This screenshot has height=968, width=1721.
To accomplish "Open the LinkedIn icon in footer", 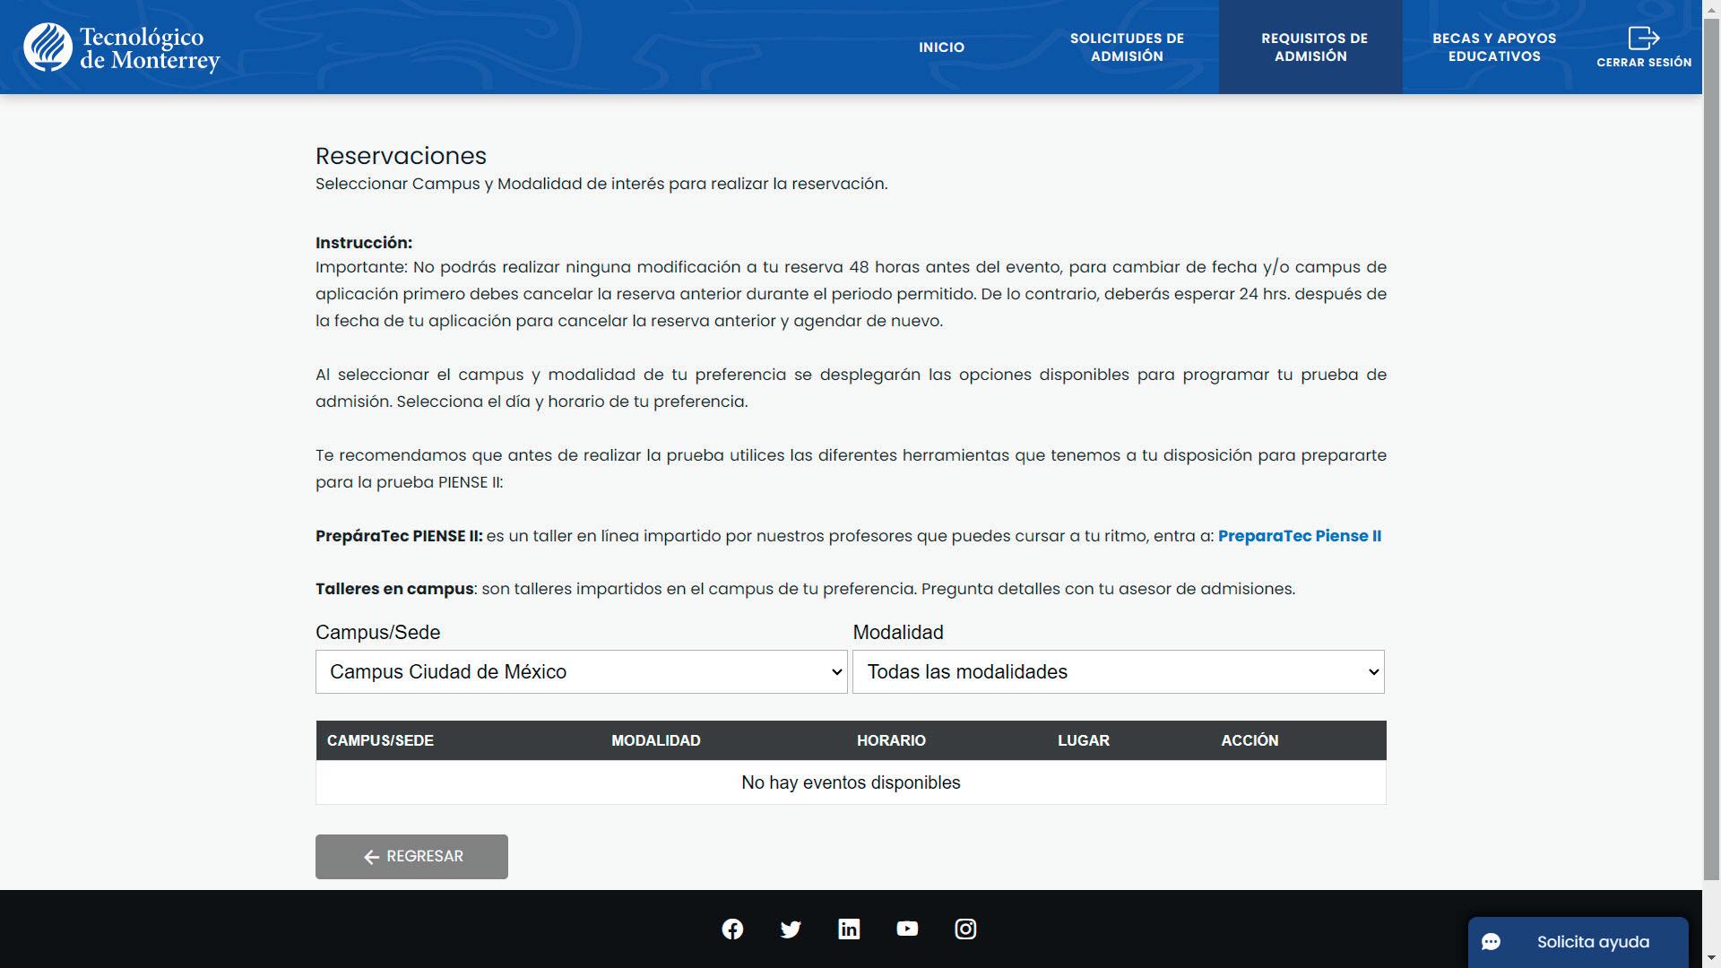I will click(x=849, y=929).
